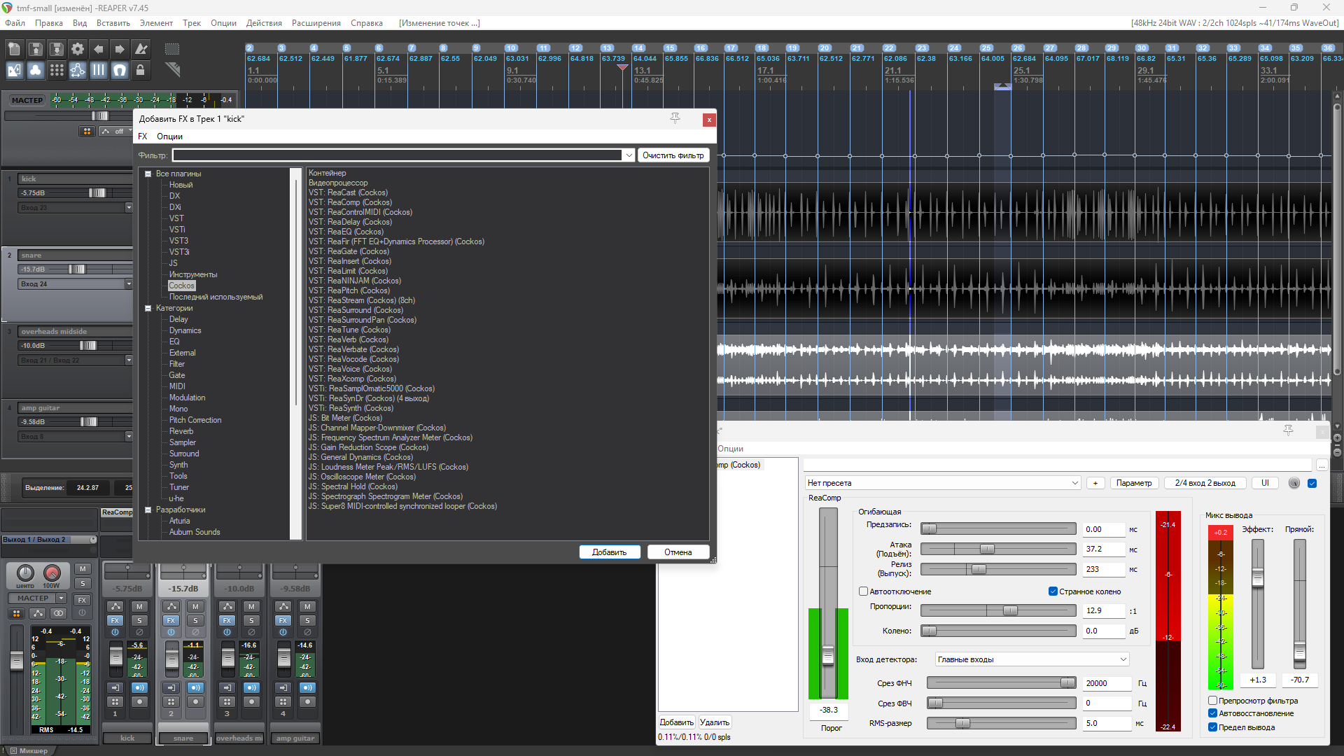Click the New project toolbar icon

tap(15, 49)
